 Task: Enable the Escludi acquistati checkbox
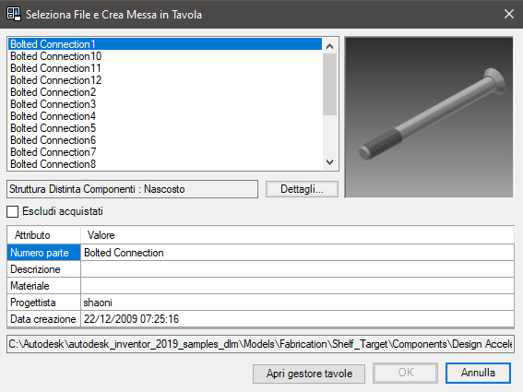(x=13, y=211)
